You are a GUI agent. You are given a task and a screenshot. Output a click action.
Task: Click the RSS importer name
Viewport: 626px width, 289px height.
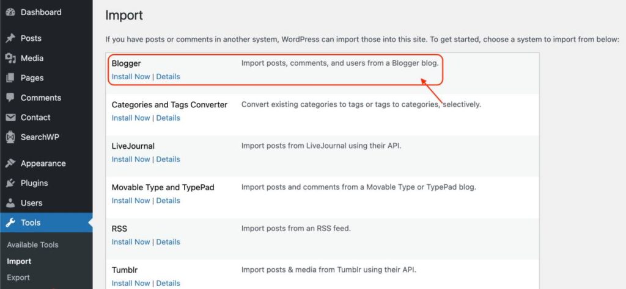[x=119, y=229]
